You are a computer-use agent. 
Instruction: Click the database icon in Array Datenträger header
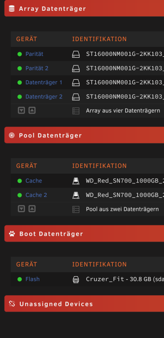[x=12, y=9]
